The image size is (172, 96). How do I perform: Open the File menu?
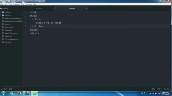[2, 4]
